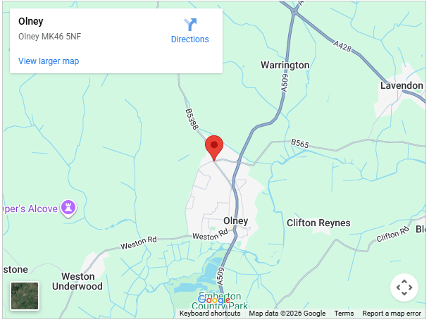The width and height of the screenshot is (429, 322).
Task: Open the Terms link
Action: click(344, 314)
